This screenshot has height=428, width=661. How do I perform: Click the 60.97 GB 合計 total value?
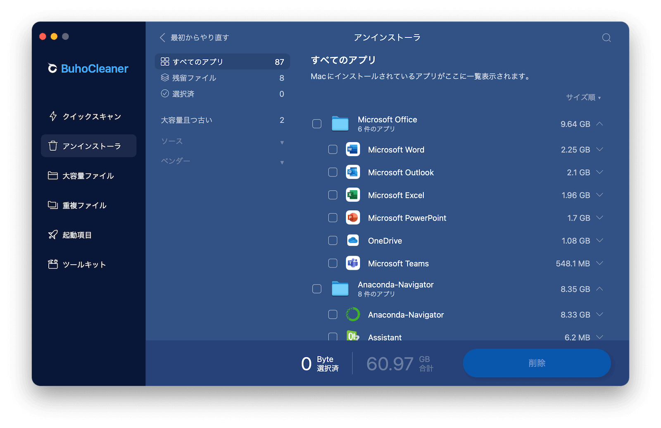coord(399,364)
